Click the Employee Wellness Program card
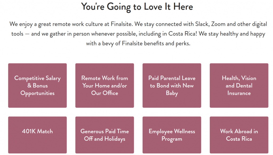 tap(172, 135)
